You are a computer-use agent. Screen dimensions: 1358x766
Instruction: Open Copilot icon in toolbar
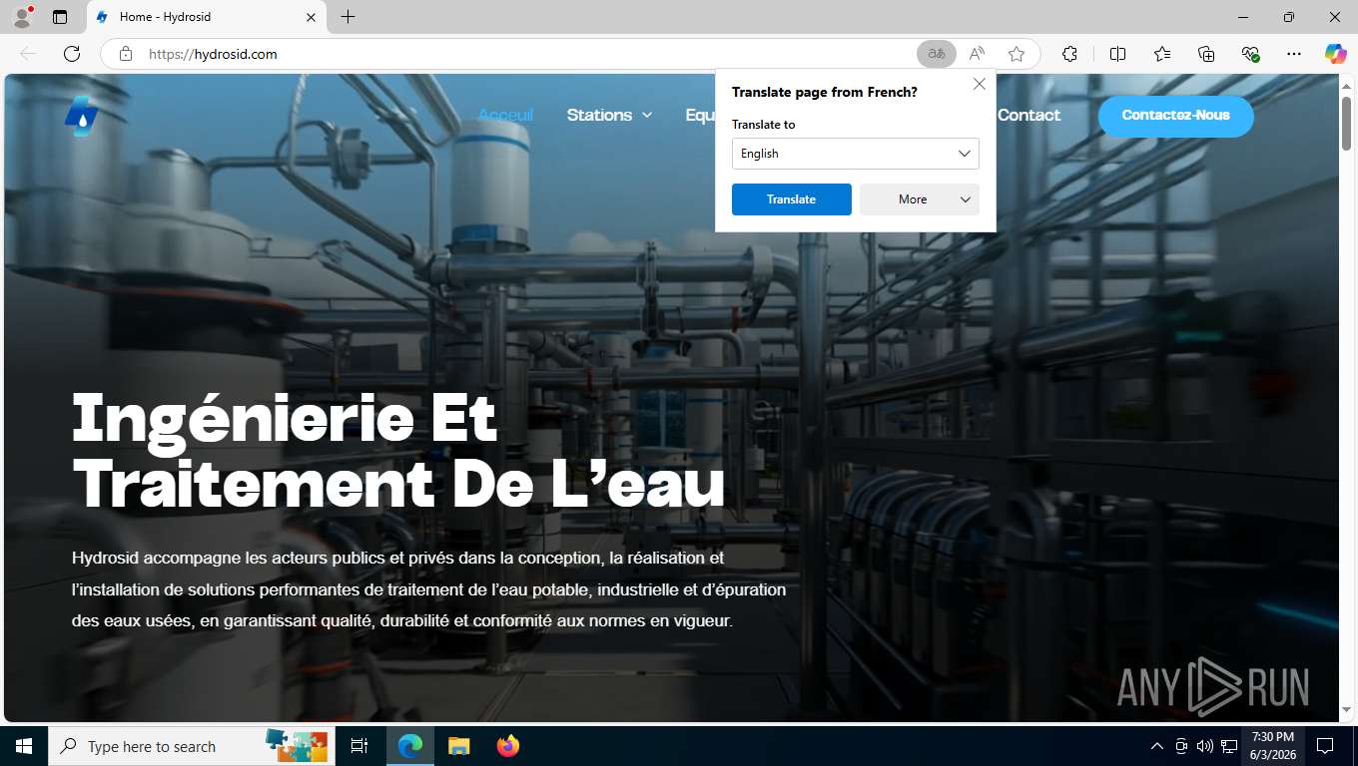click(1336, 54)
